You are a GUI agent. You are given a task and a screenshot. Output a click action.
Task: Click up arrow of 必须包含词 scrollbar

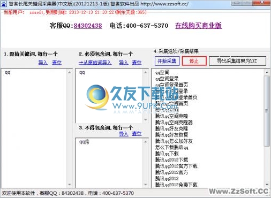click(x=146, y=72)
